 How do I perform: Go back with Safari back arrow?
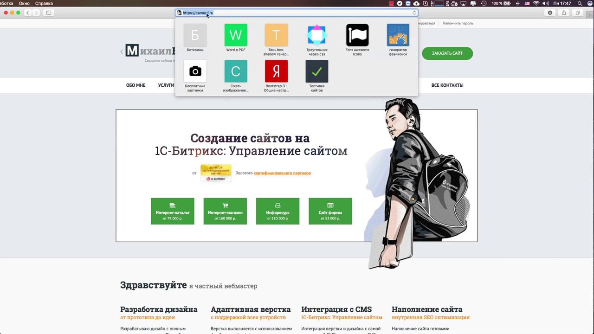(x=28, y=13)
